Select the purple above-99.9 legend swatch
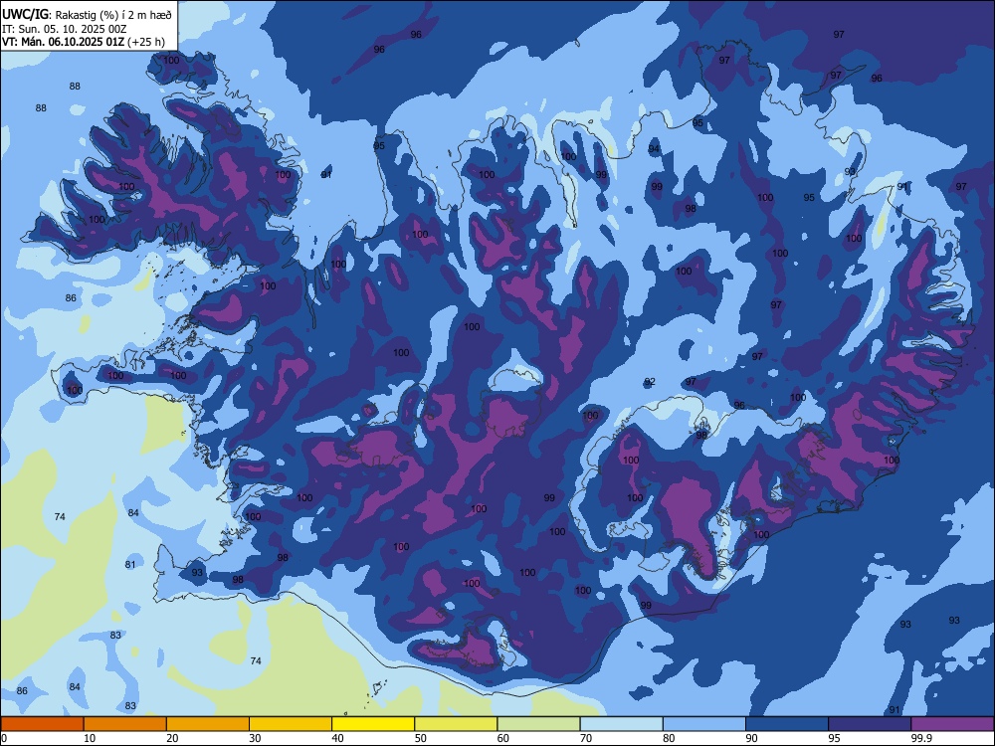Screen dimensions: 995x746 (952, 724)
